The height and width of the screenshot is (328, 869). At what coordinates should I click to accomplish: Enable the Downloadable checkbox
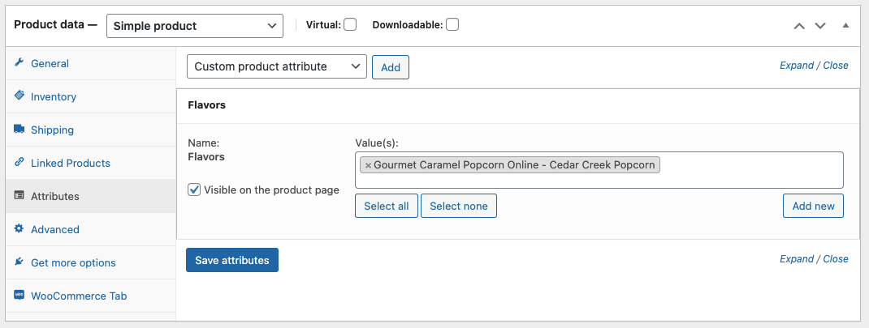(452, 25)
